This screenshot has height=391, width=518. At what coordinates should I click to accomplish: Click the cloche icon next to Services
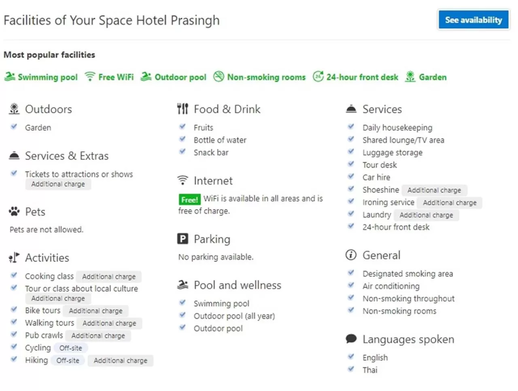point(350,108)
